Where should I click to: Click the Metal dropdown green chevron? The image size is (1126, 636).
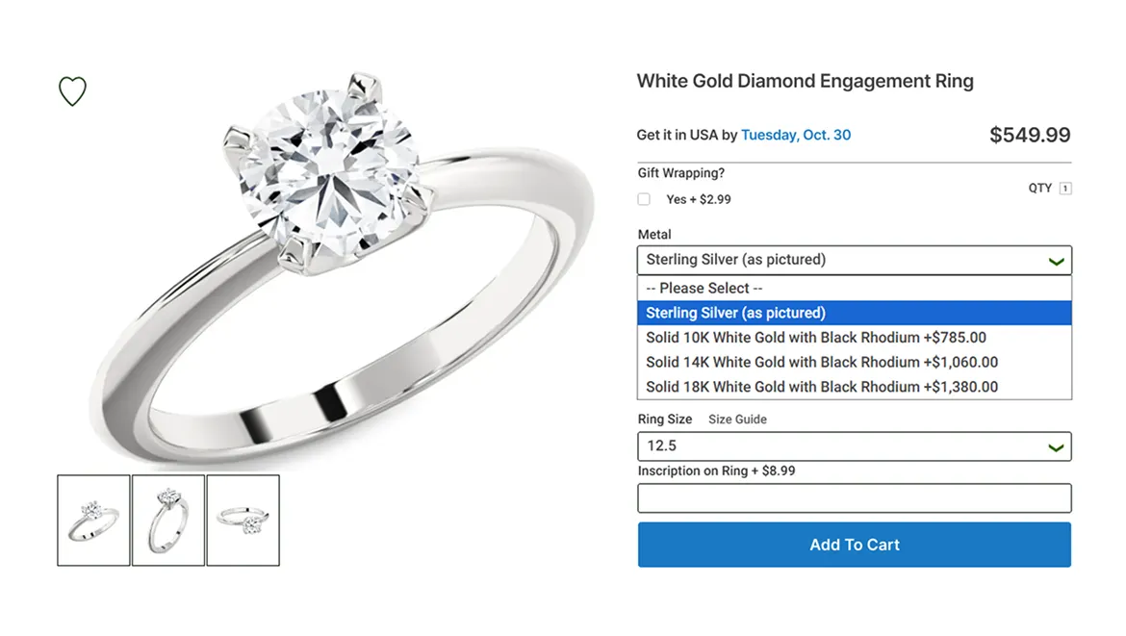click(1056, 262)
